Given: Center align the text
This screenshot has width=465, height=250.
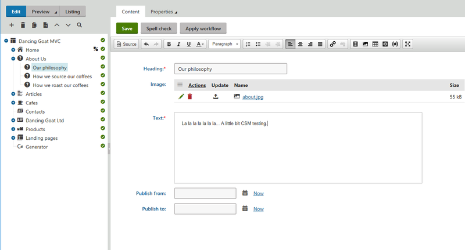Looking at the screenshot, I should pyautogui.click(x=300, y=44).
